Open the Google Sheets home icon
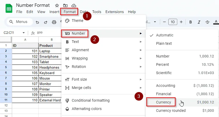The height and width of the screenshot is (117, 219). 9,9
